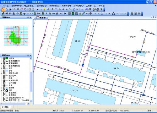Click the yellow question mark help icon

point(101,9)
